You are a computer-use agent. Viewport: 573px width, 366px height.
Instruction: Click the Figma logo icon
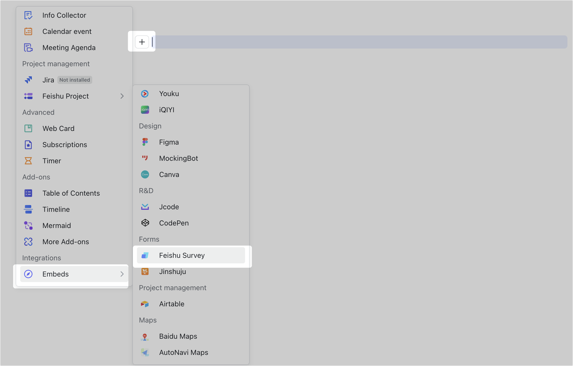pyautogui.click(x=145, y=142)
